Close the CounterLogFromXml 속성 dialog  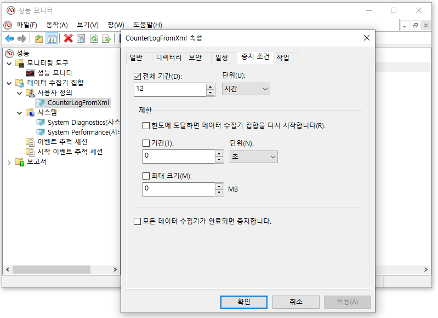pos(367,38)
